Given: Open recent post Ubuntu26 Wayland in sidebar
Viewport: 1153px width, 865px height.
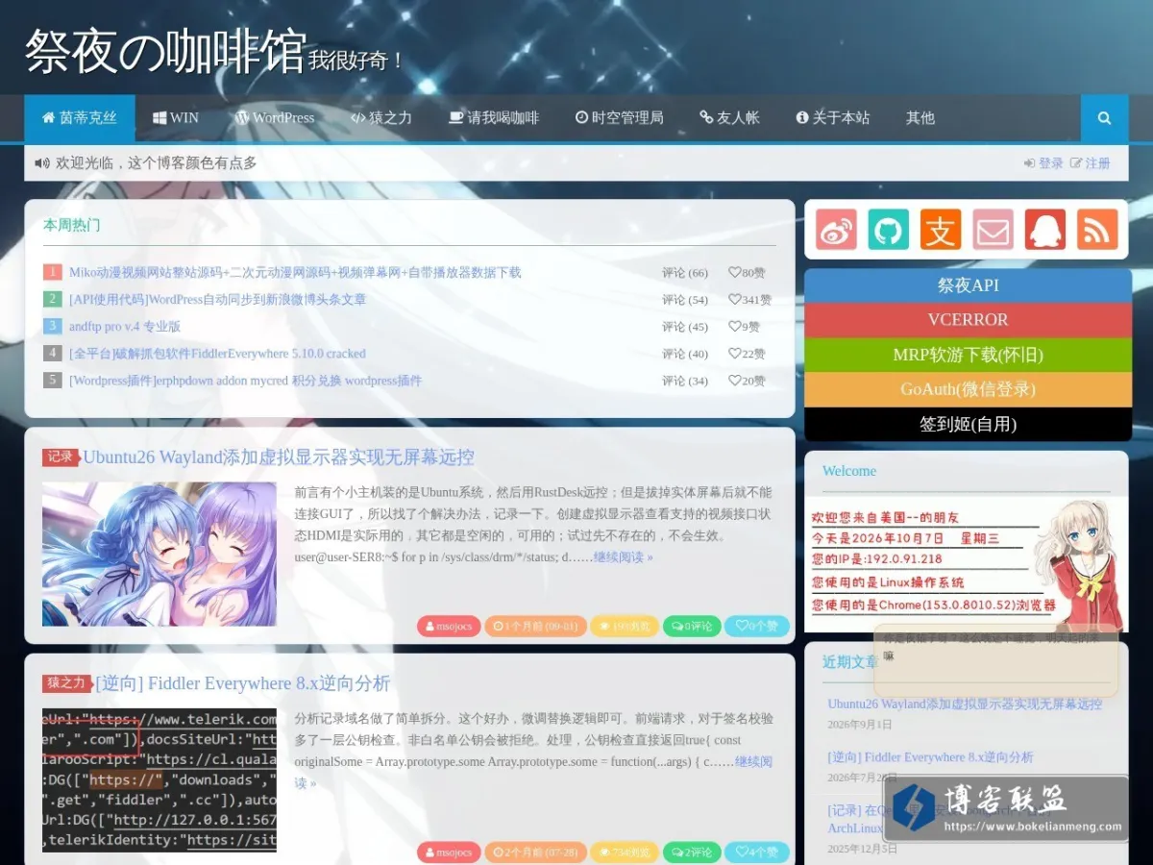Looking at the screenshot, I should coord(965,704).
